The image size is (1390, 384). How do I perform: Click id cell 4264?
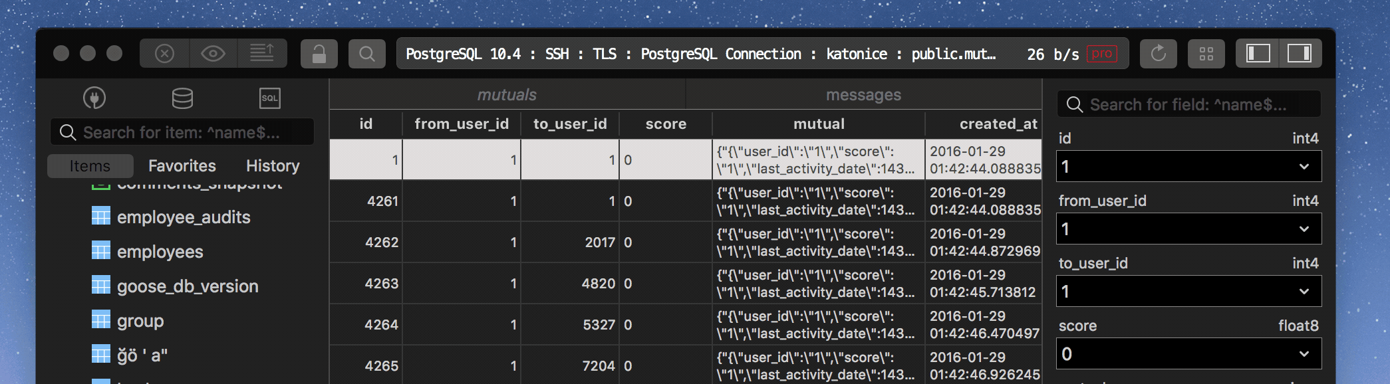click(x=366, y=325)
